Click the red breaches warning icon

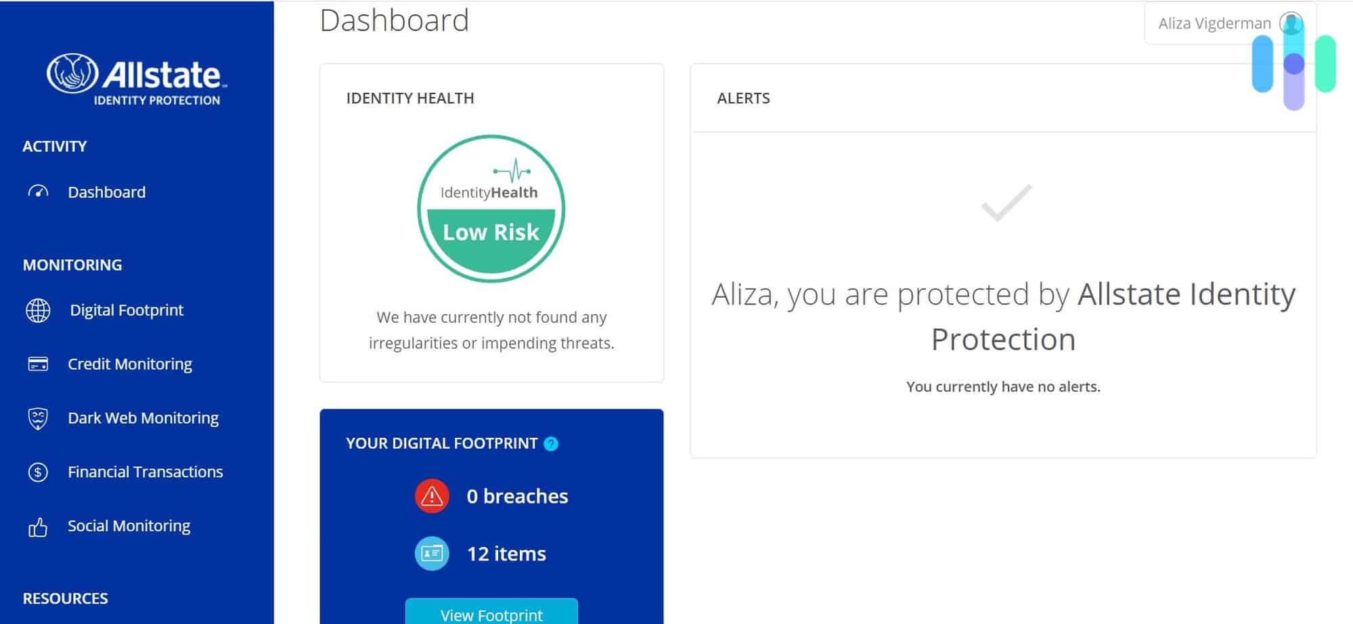[432, 495]
